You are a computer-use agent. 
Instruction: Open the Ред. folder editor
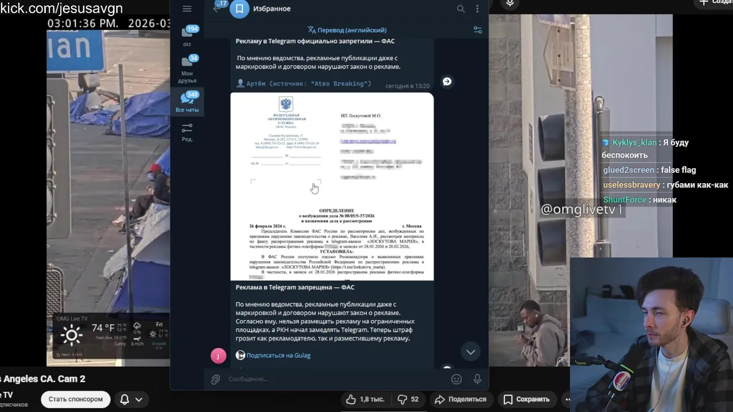point(187,132)
